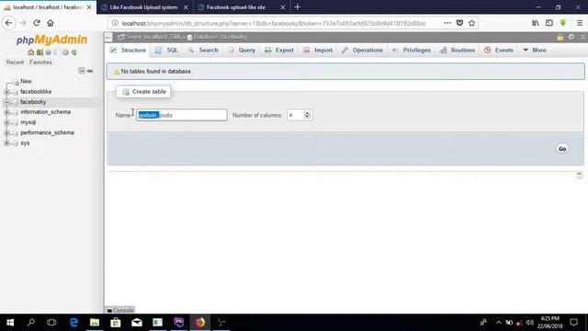Show Firefox sidebars icon

549,23
